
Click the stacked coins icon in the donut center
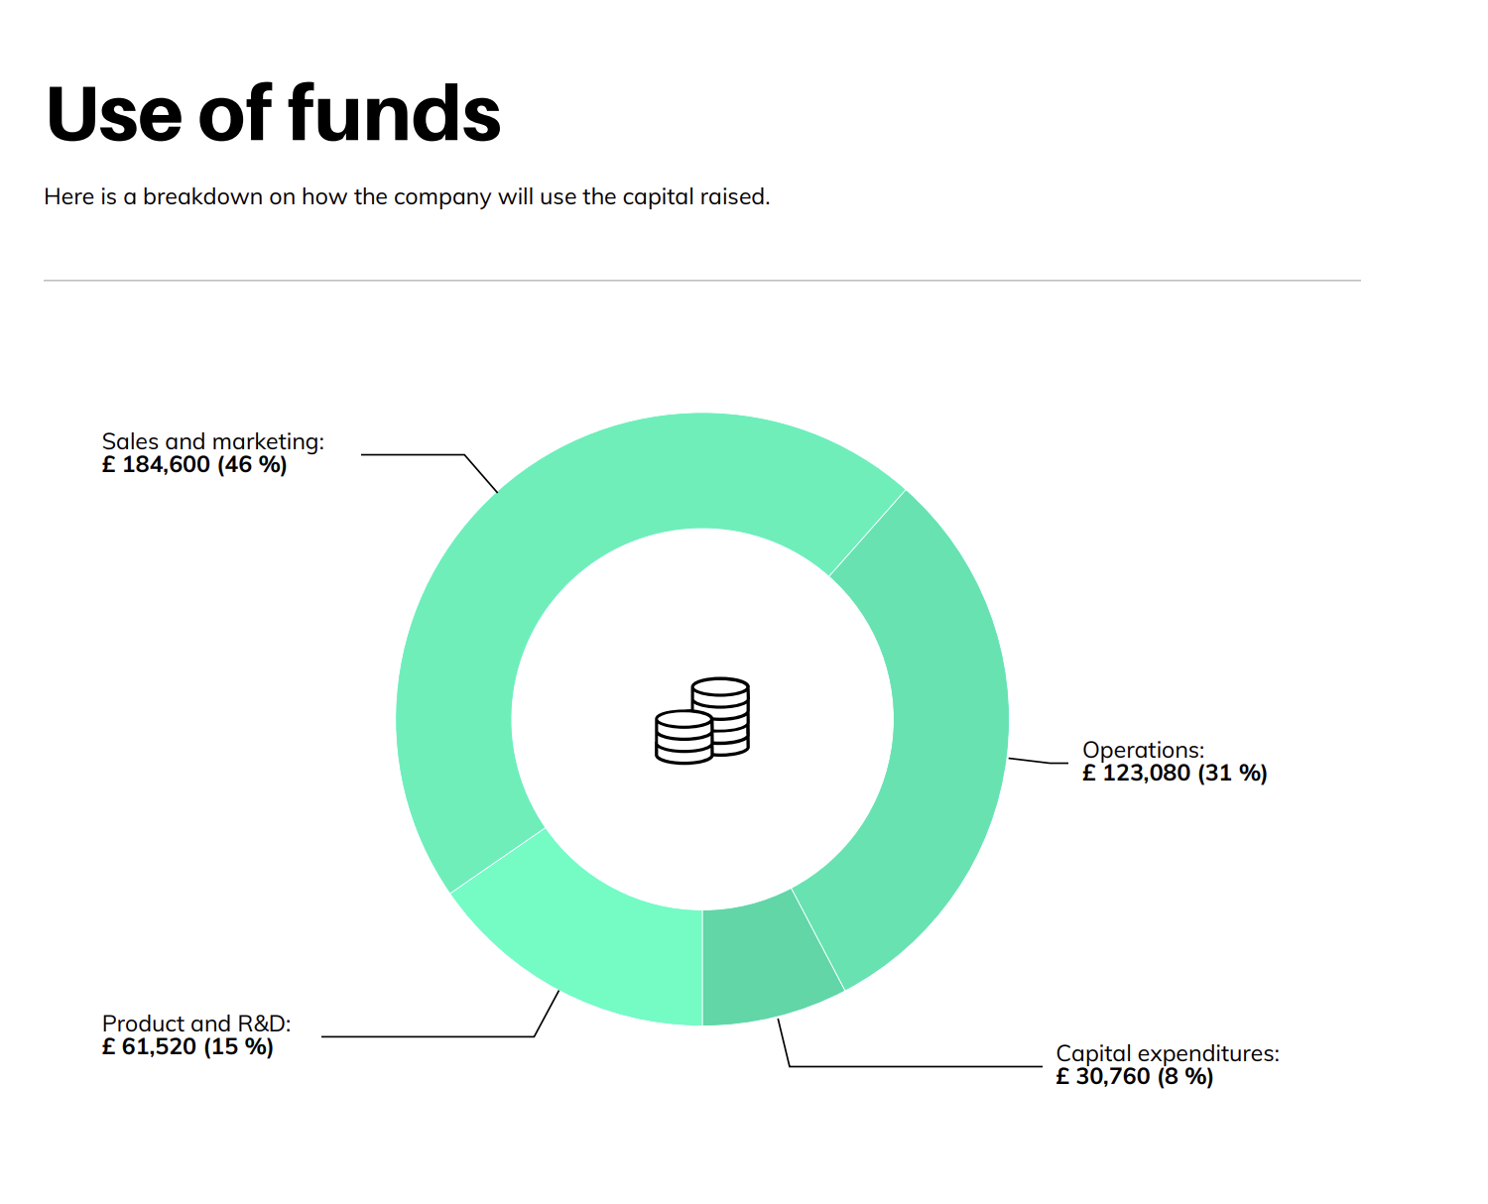pyautogui.click(x=702, y=721)
